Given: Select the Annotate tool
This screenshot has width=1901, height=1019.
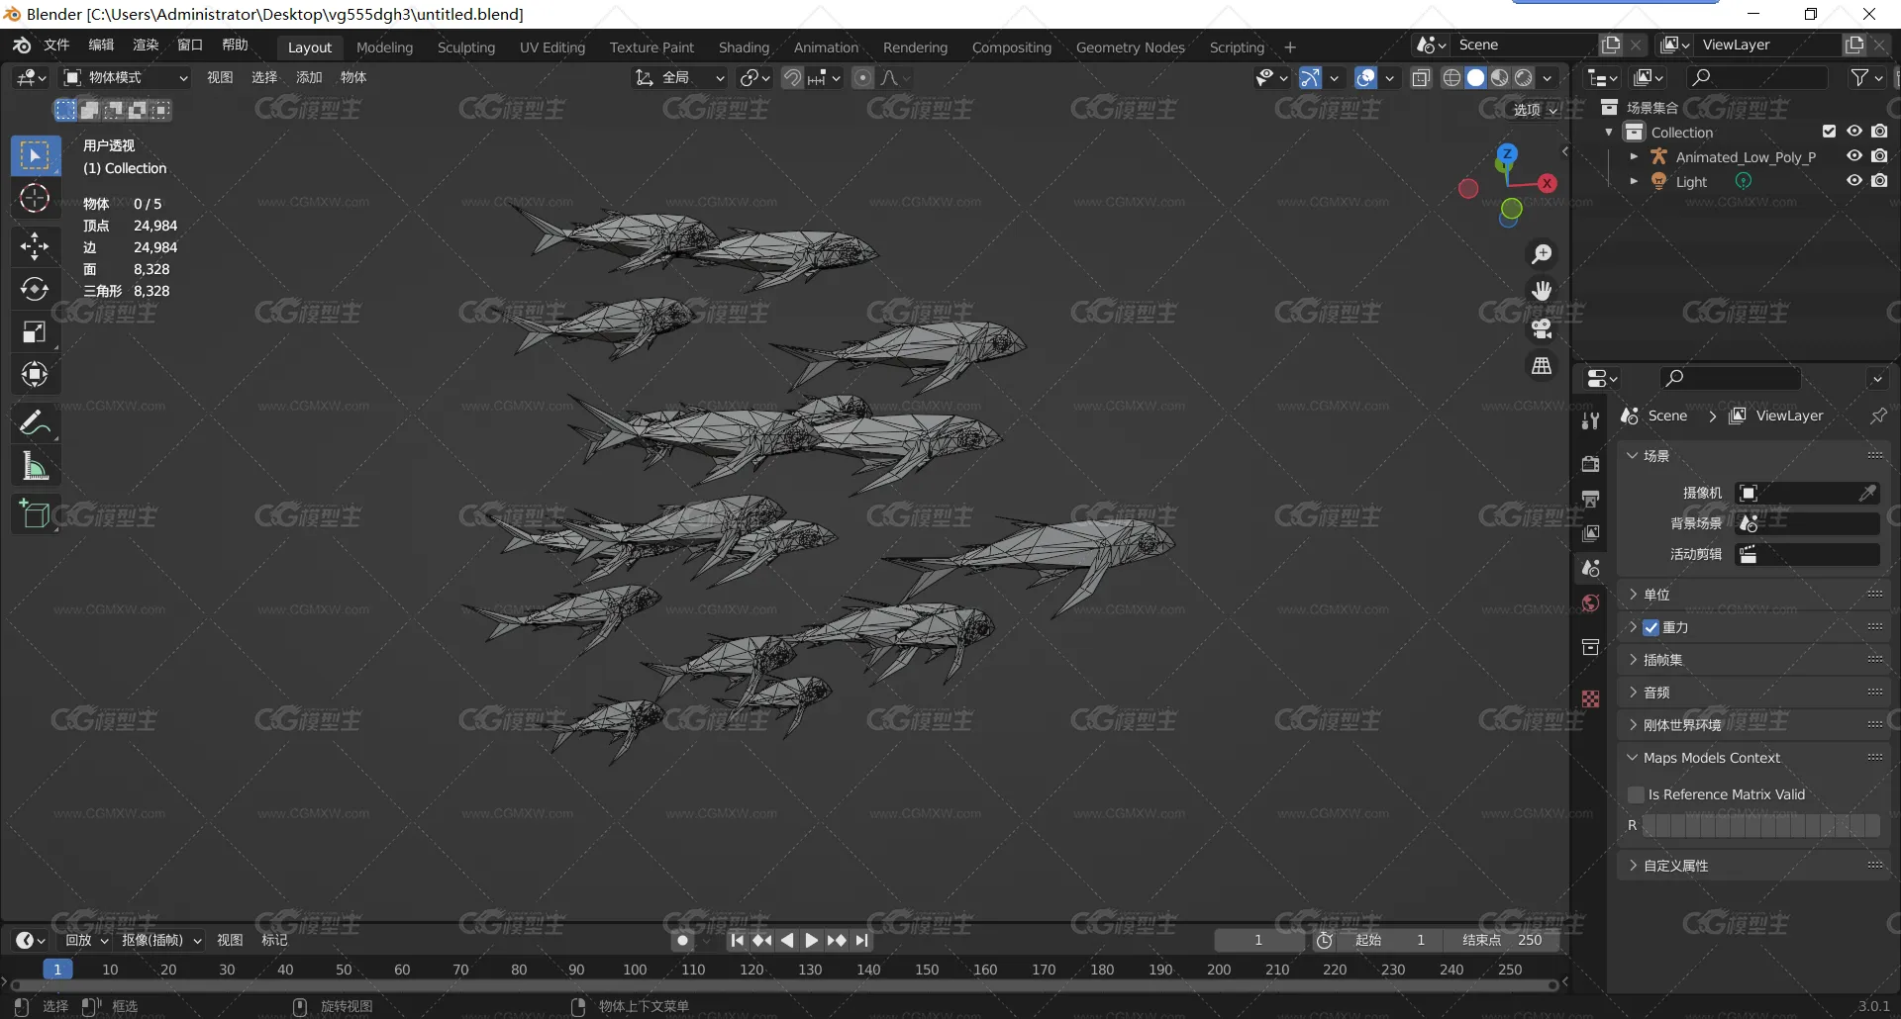Looking at the screenshot, I should [35, 423].
